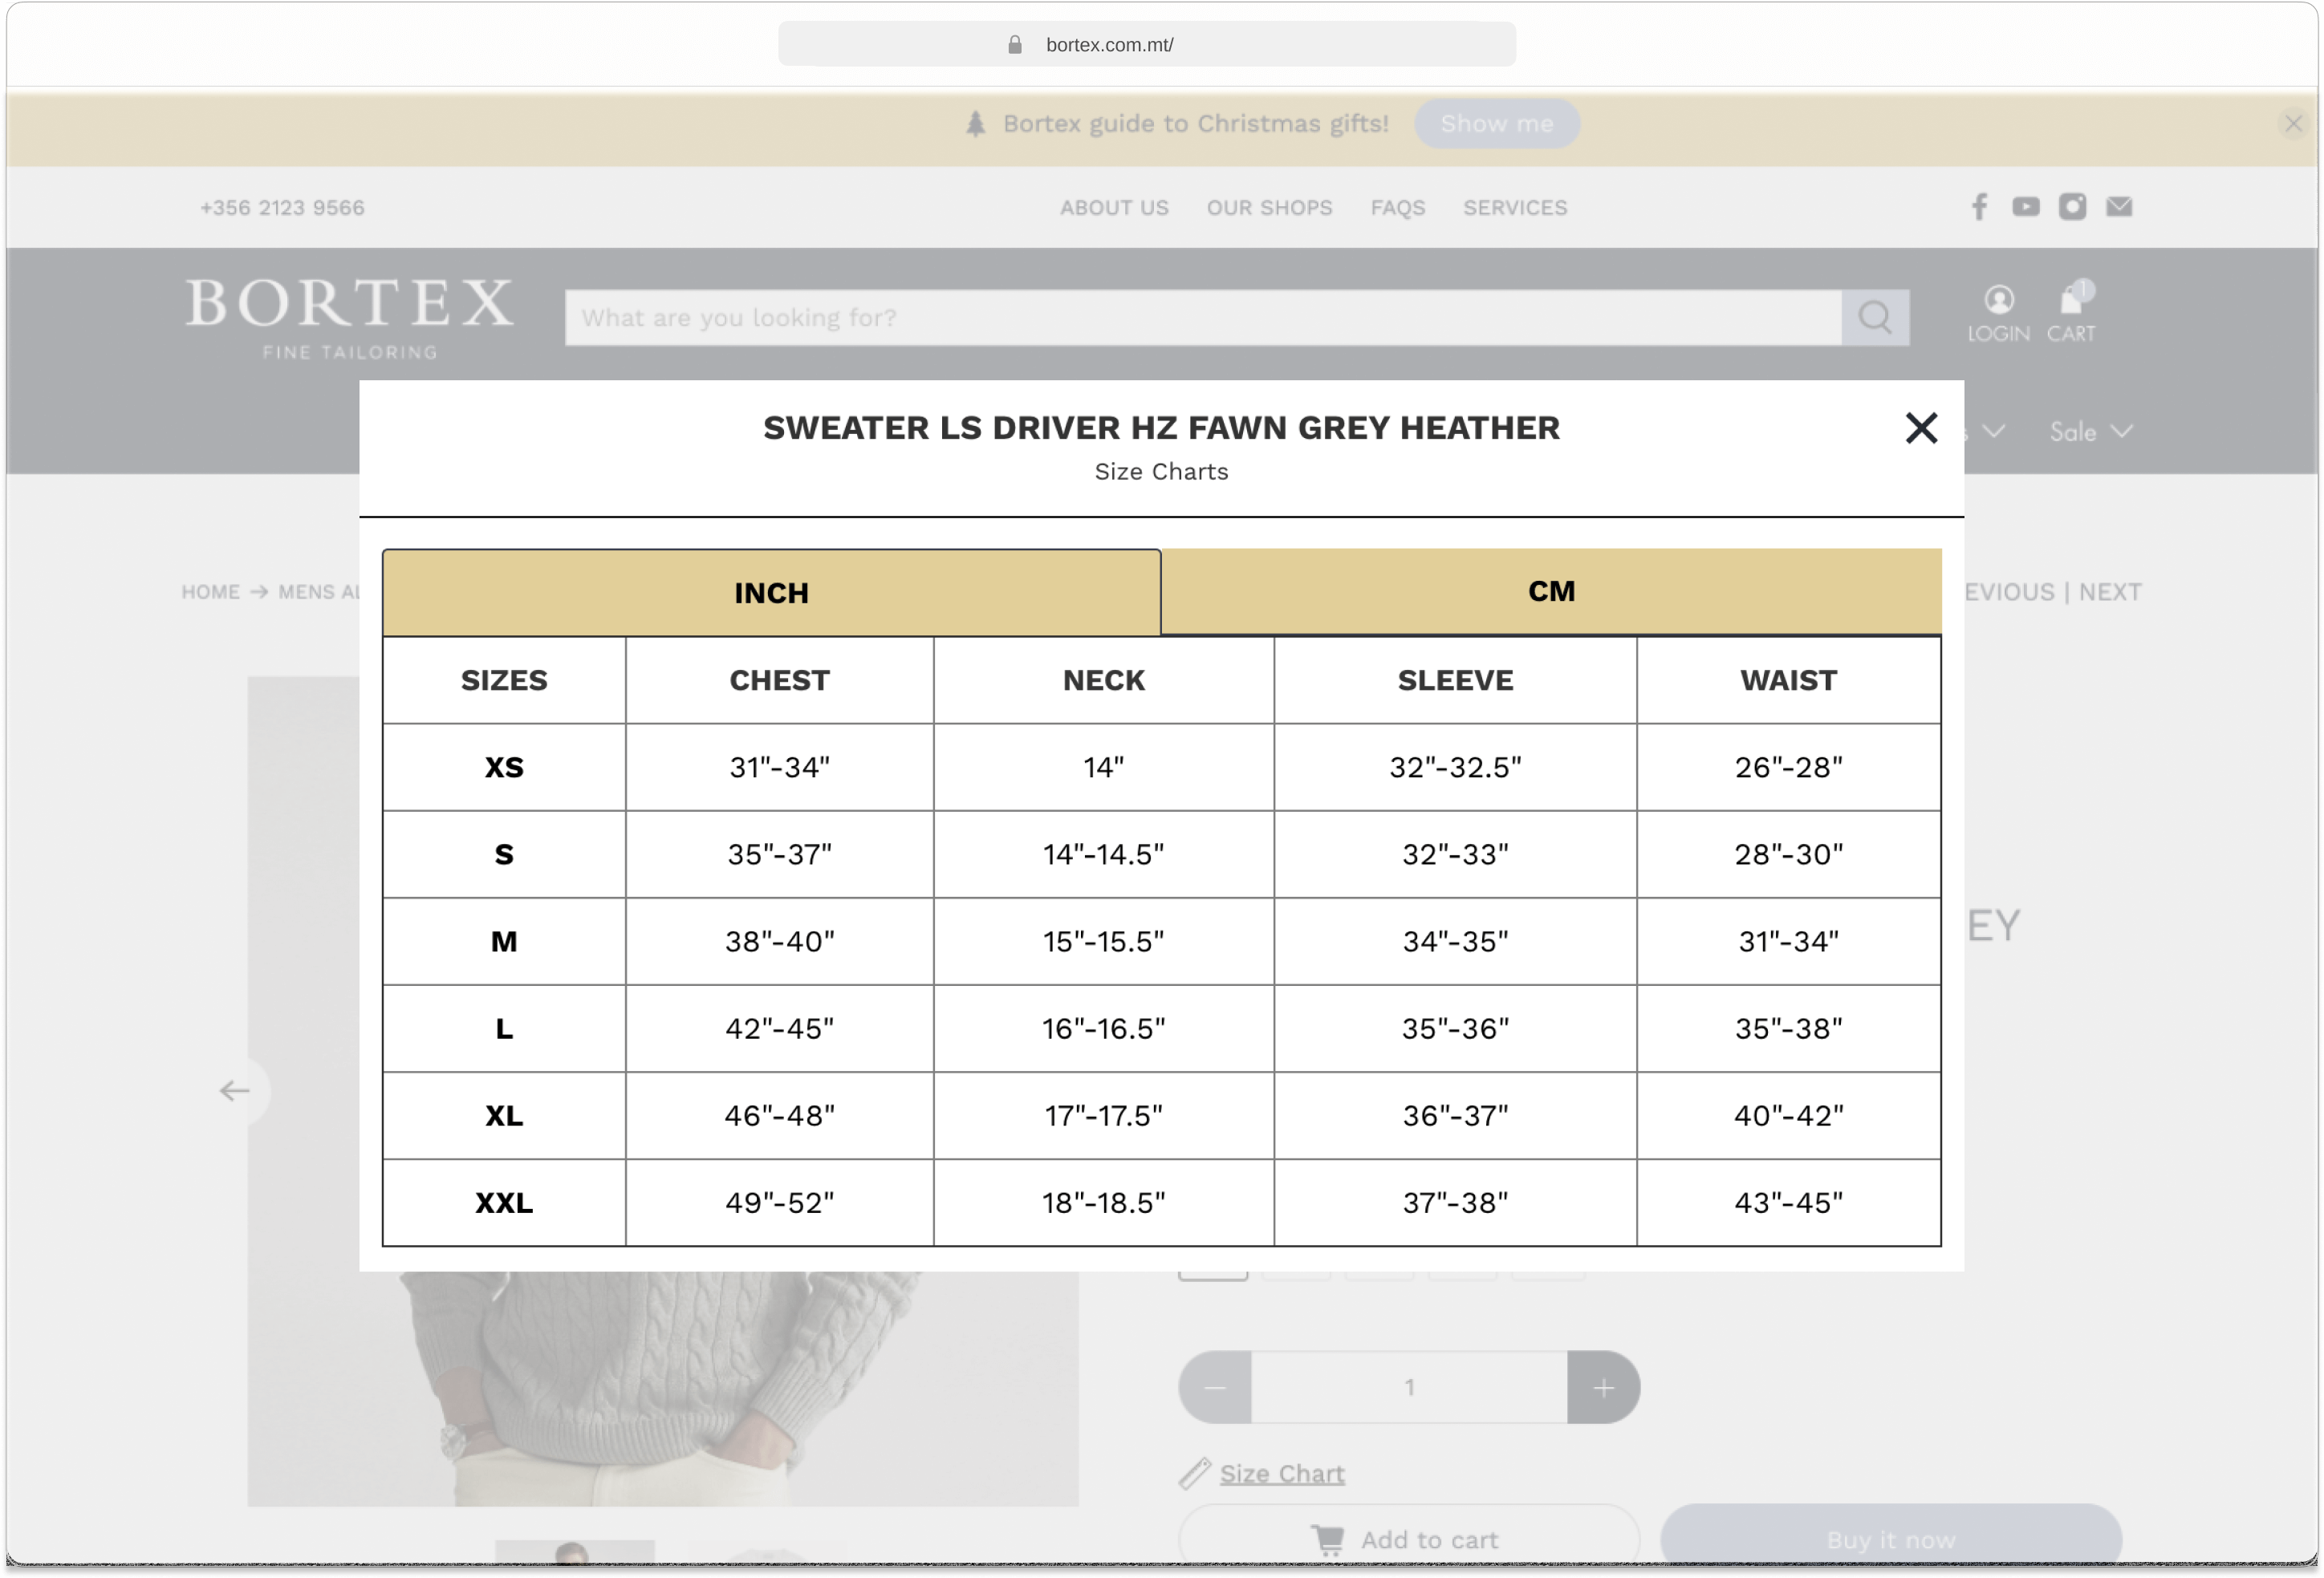Click the Show me button

(1496, 124)
